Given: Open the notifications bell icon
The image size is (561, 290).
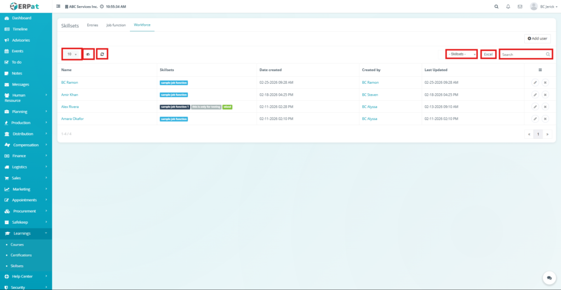Looking at the screenshot, I should tap(508, 7).
